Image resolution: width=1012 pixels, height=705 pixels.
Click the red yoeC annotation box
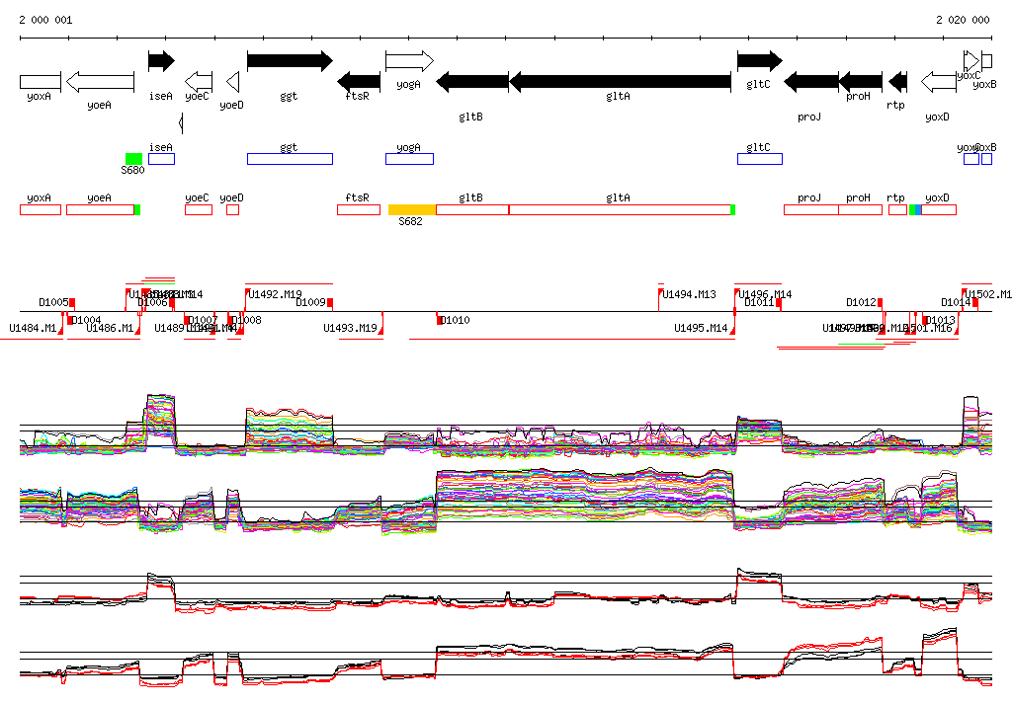pos(199,209)
